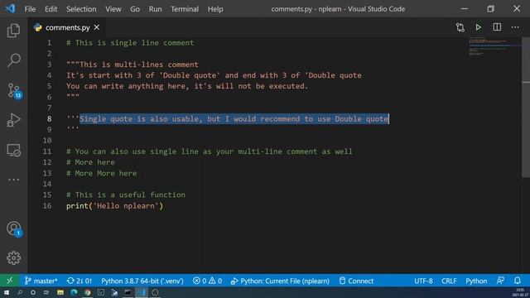Click line number 16 in gutter

(47, 206)
